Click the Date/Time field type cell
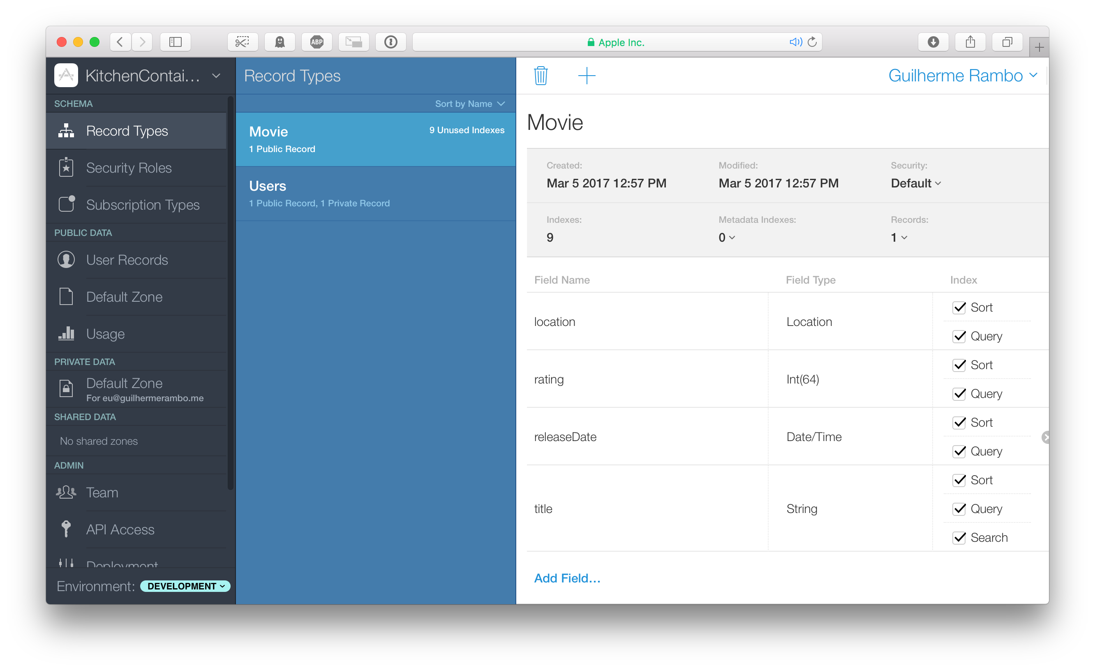This screenshot has width=1095, height=670. (850, 436)
